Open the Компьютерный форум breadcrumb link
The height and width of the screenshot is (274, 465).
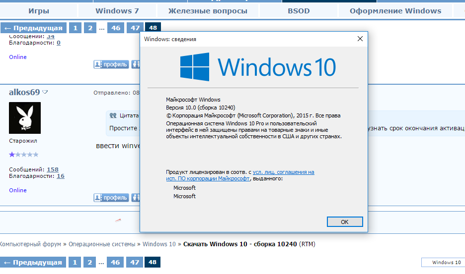tap(30, 244)
